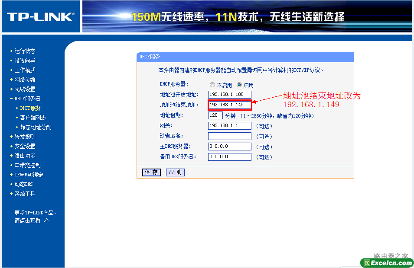Viewport: 414px width, 268px height.
Task: Click 网关 address field
Action: [x=230, y=126]
